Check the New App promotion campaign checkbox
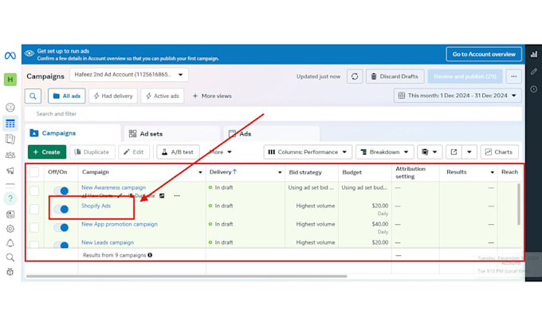 (34, 227)
